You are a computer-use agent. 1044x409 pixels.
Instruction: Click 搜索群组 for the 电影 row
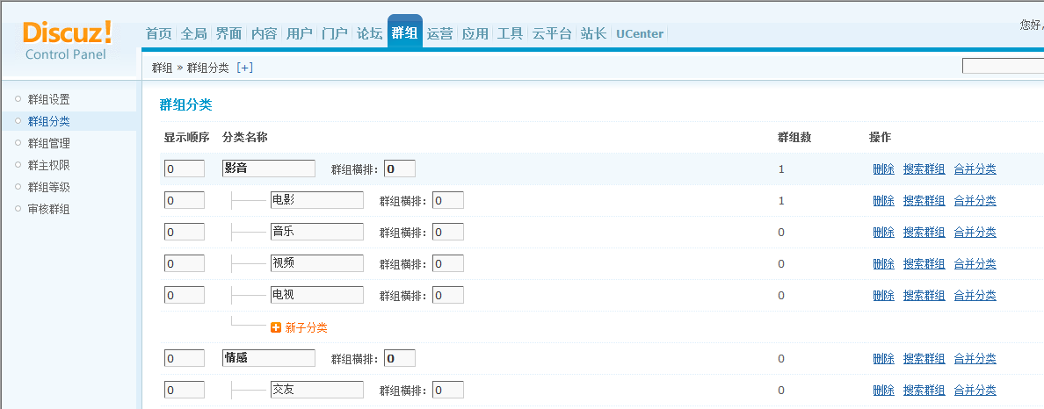tap(924, 201)
